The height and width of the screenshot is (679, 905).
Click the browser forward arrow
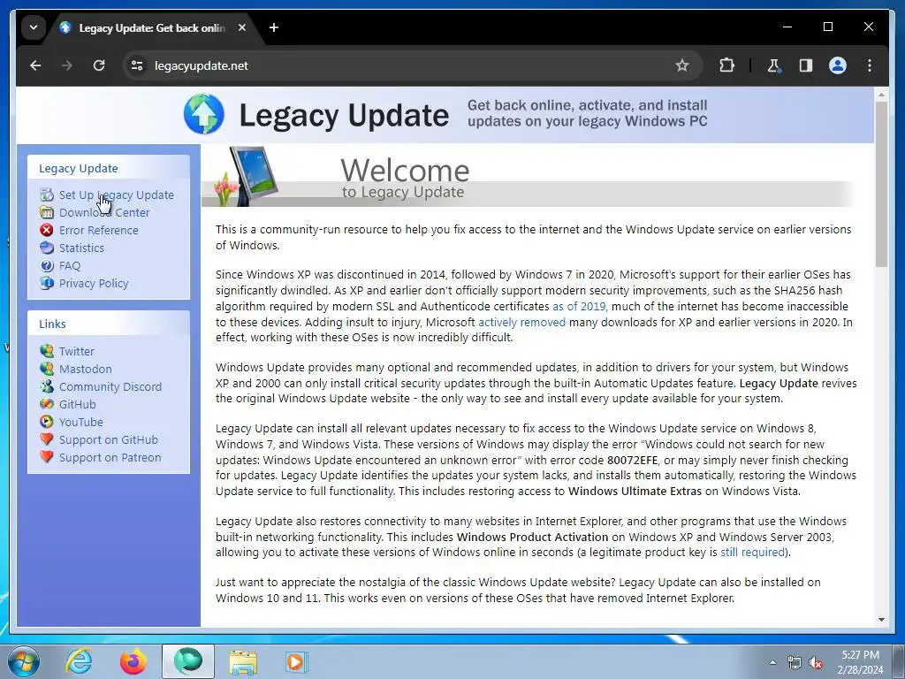tap(67, 65)
